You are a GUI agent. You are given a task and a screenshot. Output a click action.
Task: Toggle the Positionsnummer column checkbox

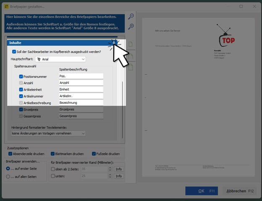[x=21, y=77]
